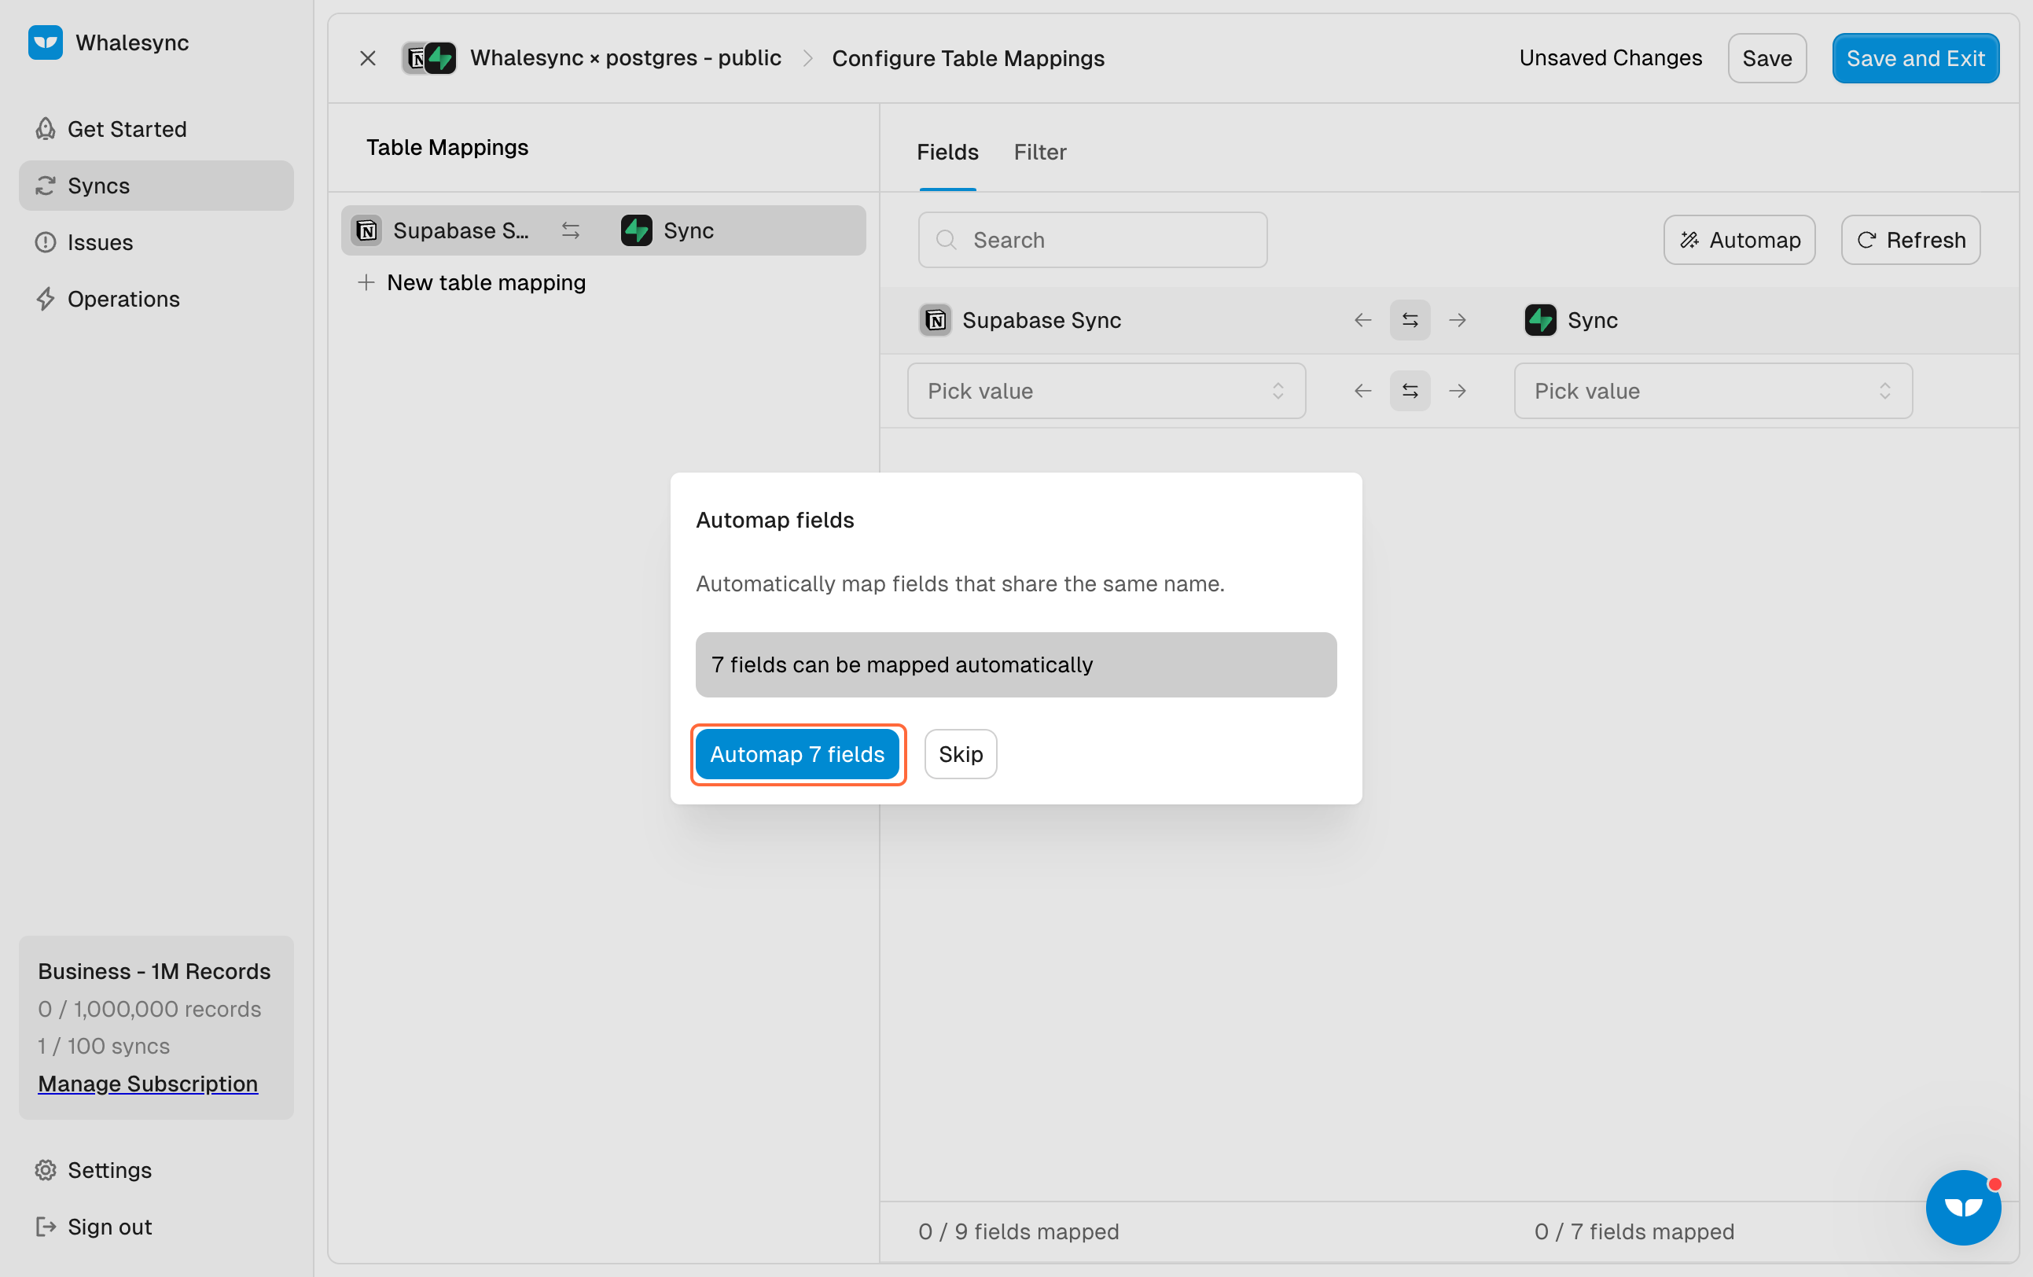2033x1277 pixels.
Task: Switch to the Fields tab in mapping panel
Action: [x=946, y=152]
